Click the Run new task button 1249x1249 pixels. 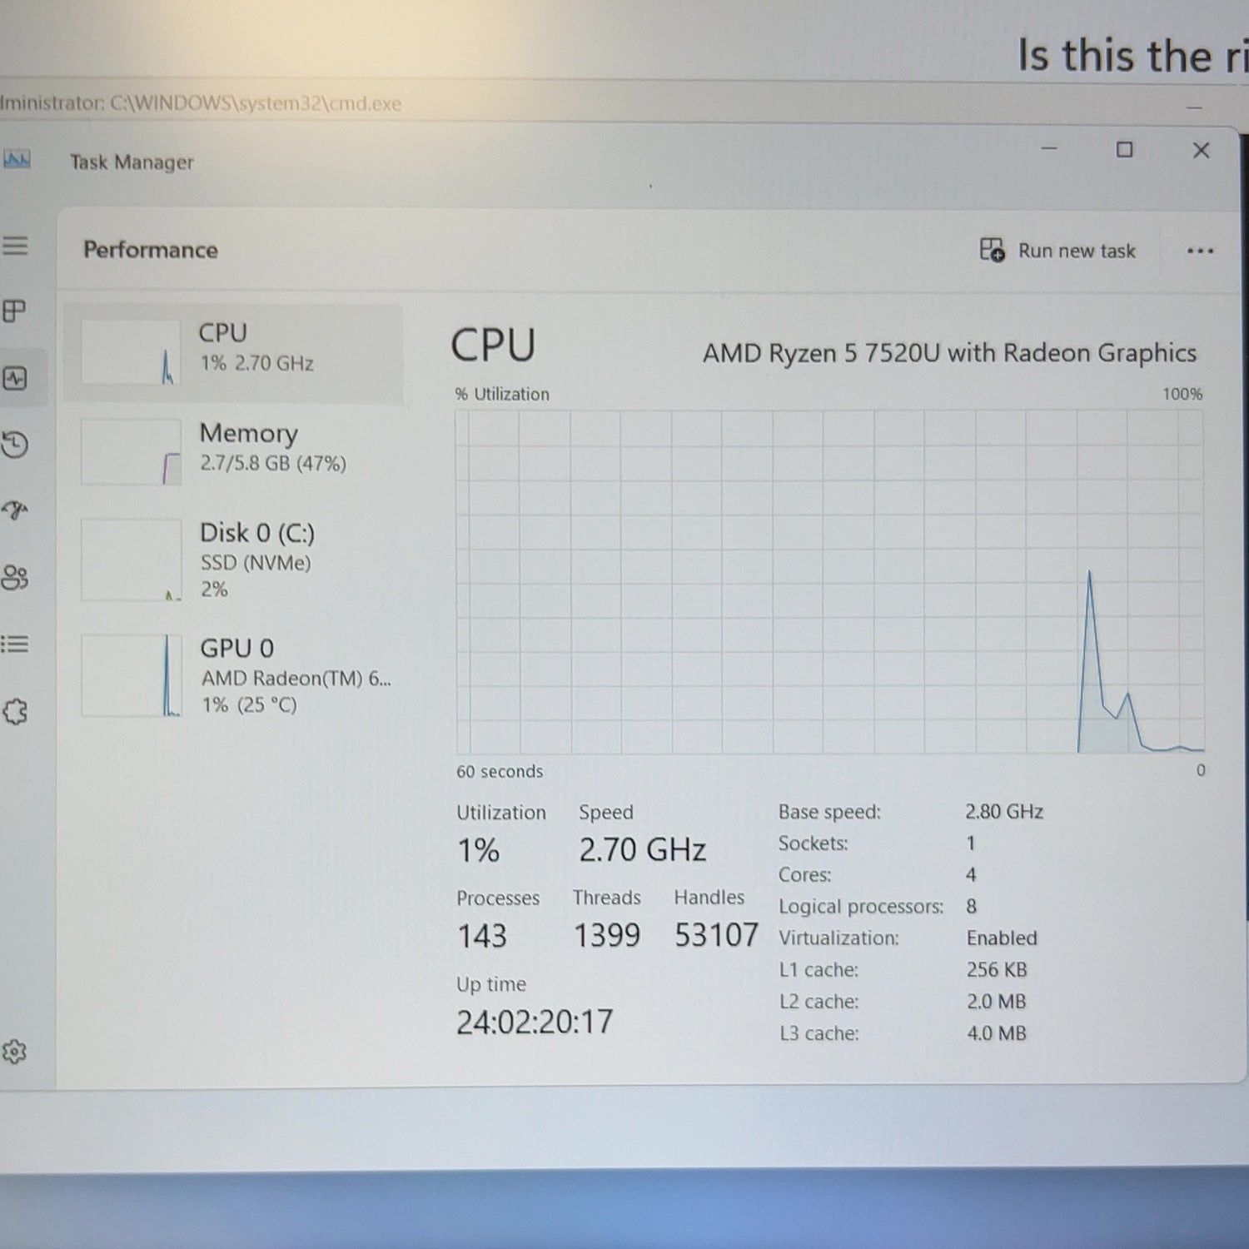click(1057, 250)
